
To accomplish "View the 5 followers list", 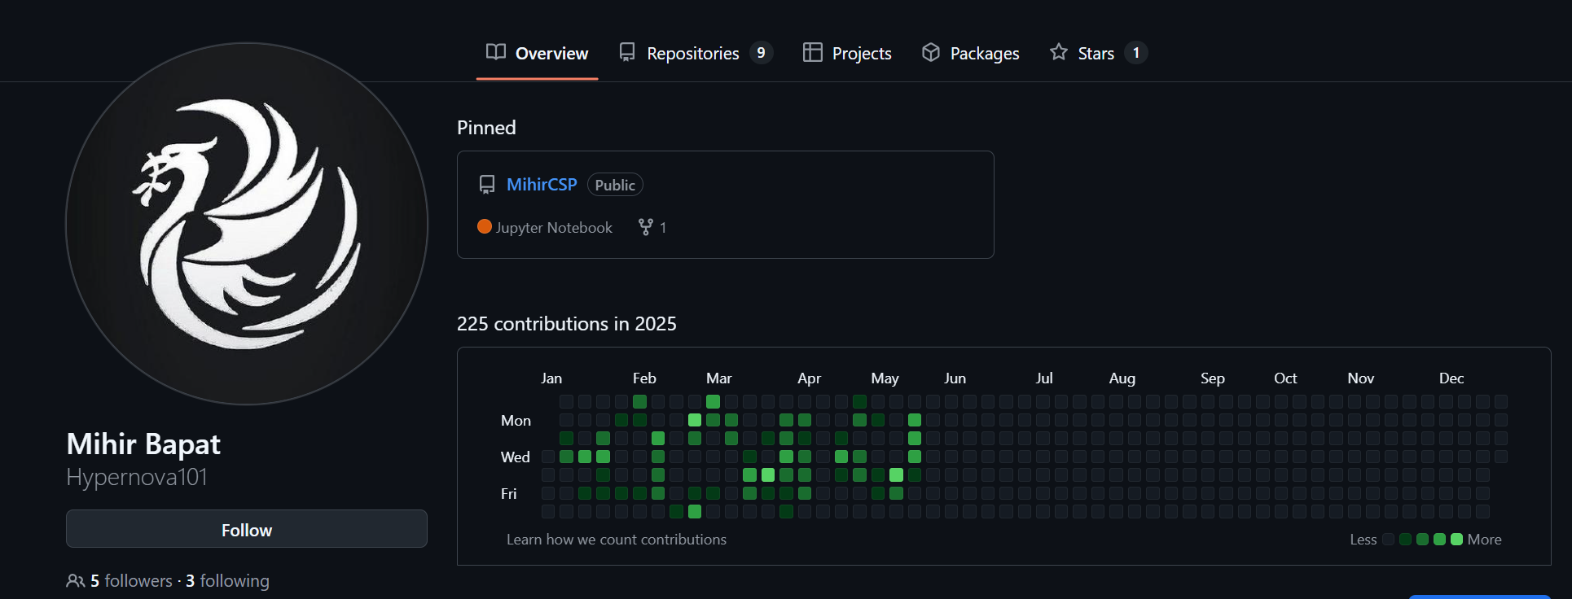I will 131,580.
